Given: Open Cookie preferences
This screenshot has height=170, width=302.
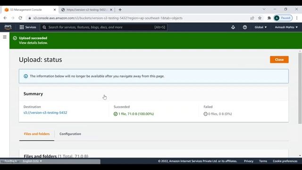Looking at the screenshot, I should 285,161.
